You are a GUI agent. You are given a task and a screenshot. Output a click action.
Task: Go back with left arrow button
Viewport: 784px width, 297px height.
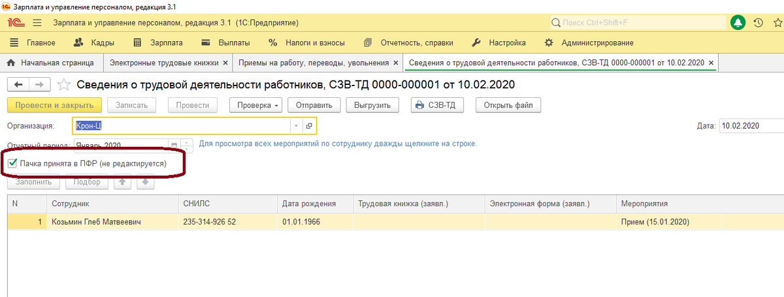coord(18,84)
